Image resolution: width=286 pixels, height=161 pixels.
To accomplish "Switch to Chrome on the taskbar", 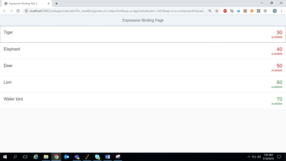I will [56, 157].
